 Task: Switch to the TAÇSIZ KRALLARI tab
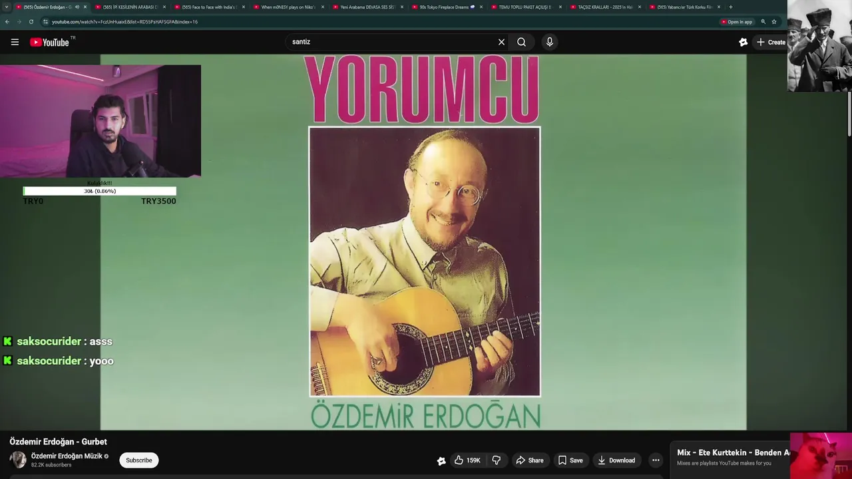[x=605, y=7]
